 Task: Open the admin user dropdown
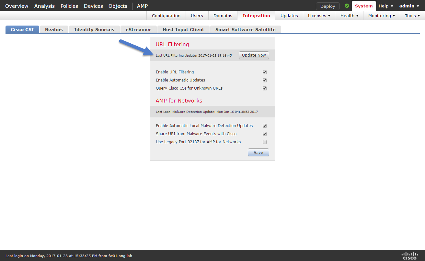(409, 6)
